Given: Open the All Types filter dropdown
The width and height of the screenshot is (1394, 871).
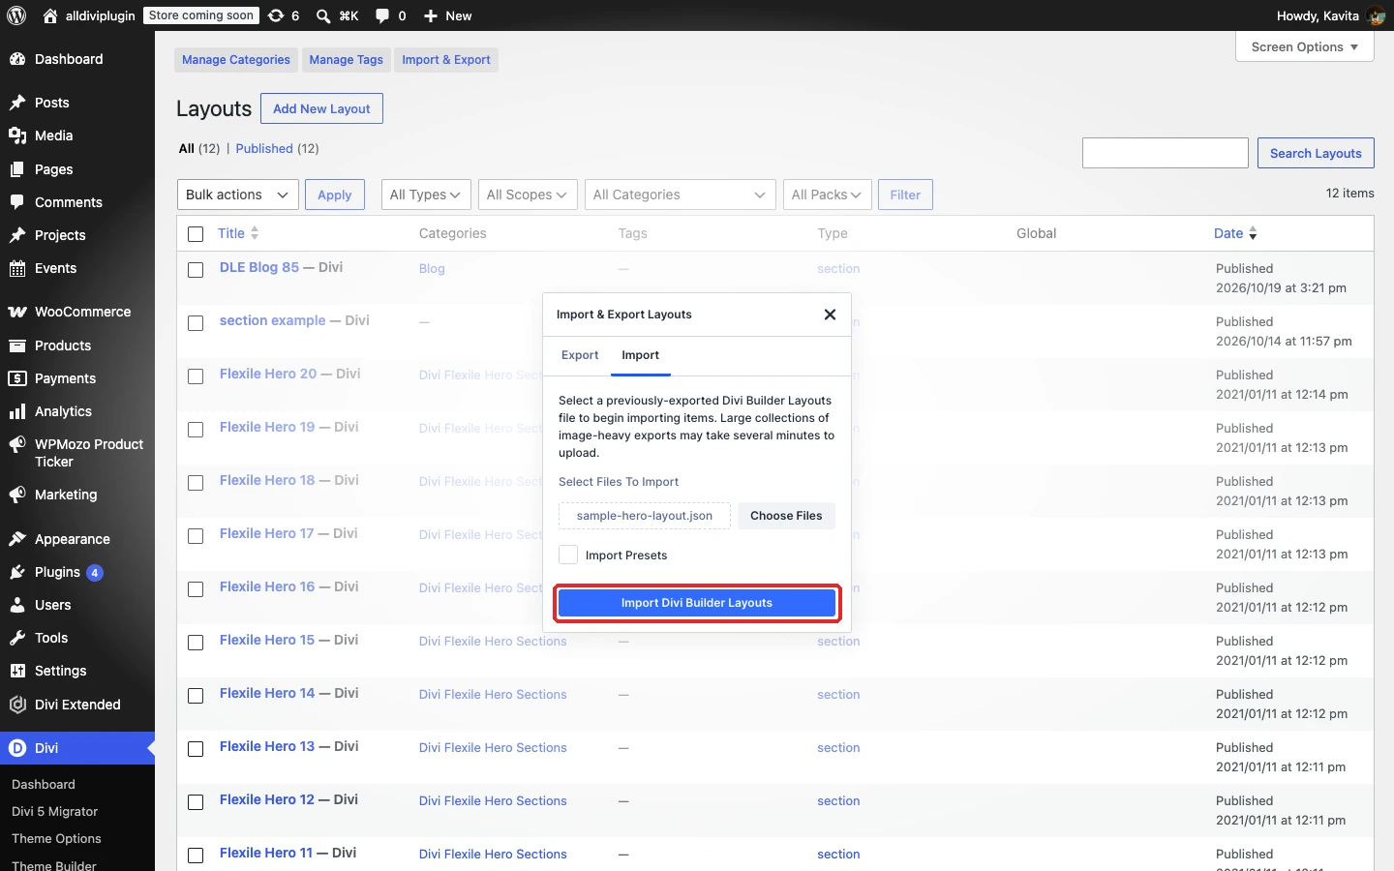Looking at the screenshot, I should (426, 195).
